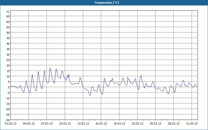Click the 55 value on the temperature axis
208x130 pixels.
8,27
